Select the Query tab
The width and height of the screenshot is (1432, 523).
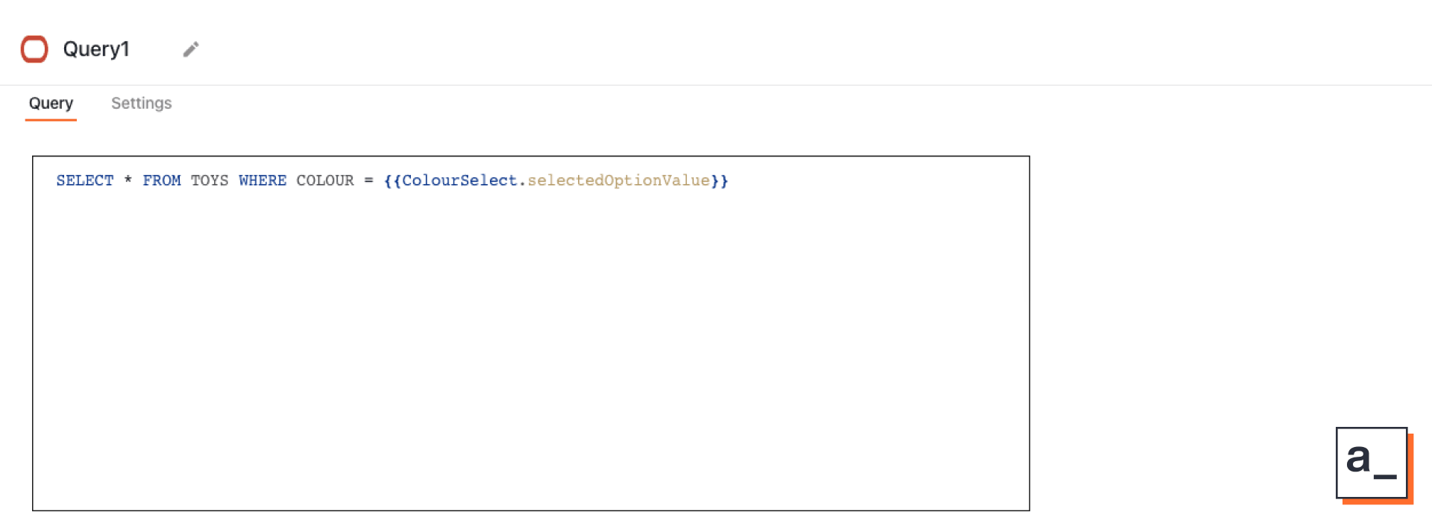point(51,104)
